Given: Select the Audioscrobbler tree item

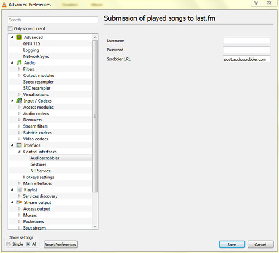Looking at the screenshot, I should 45,158.
